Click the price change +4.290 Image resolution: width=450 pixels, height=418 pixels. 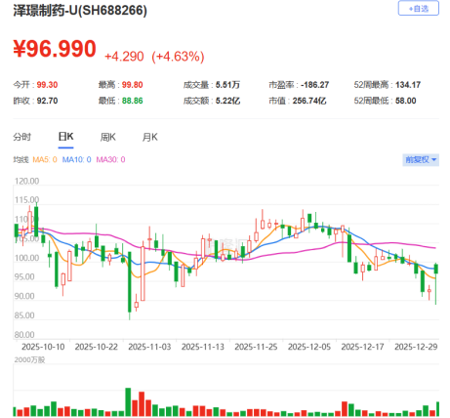(x=124, y=57)
